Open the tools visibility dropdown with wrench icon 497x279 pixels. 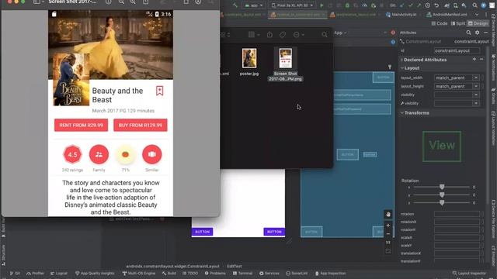pyautogui.click(x=476, y=103)
